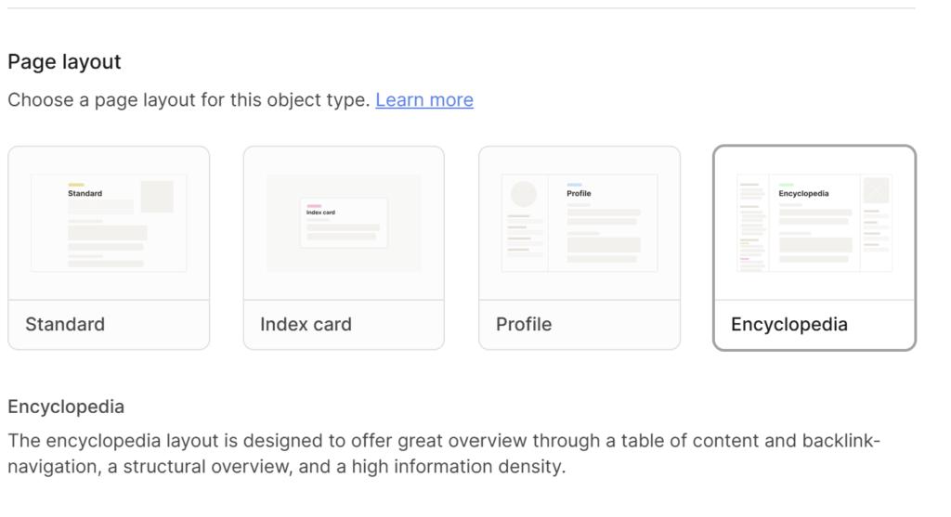Click the encyclopedia layout description paragraph

[x=444, y=453]
